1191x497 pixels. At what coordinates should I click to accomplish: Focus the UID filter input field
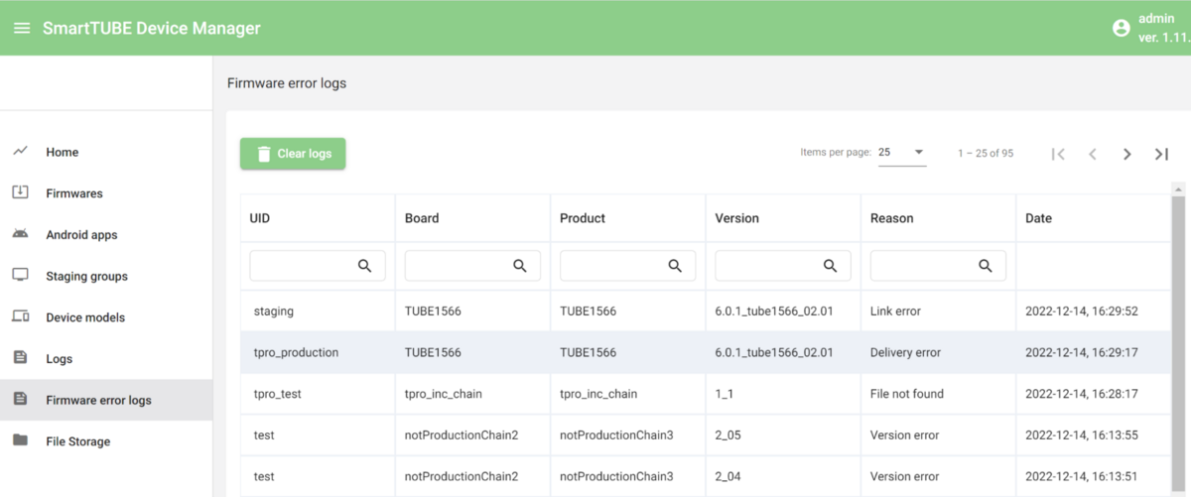pyautogui.click(x=318, y=266)
